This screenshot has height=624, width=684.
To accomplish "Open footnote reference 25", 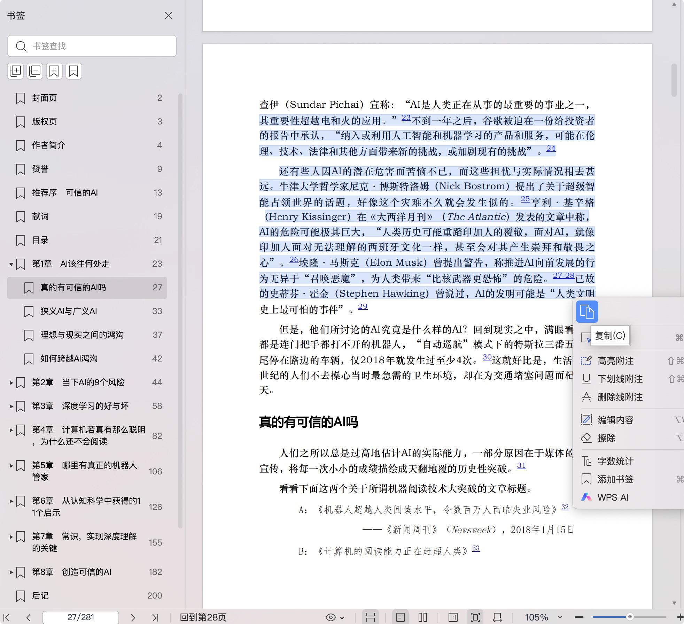I will pyautogui.click(x=525, y=199).
